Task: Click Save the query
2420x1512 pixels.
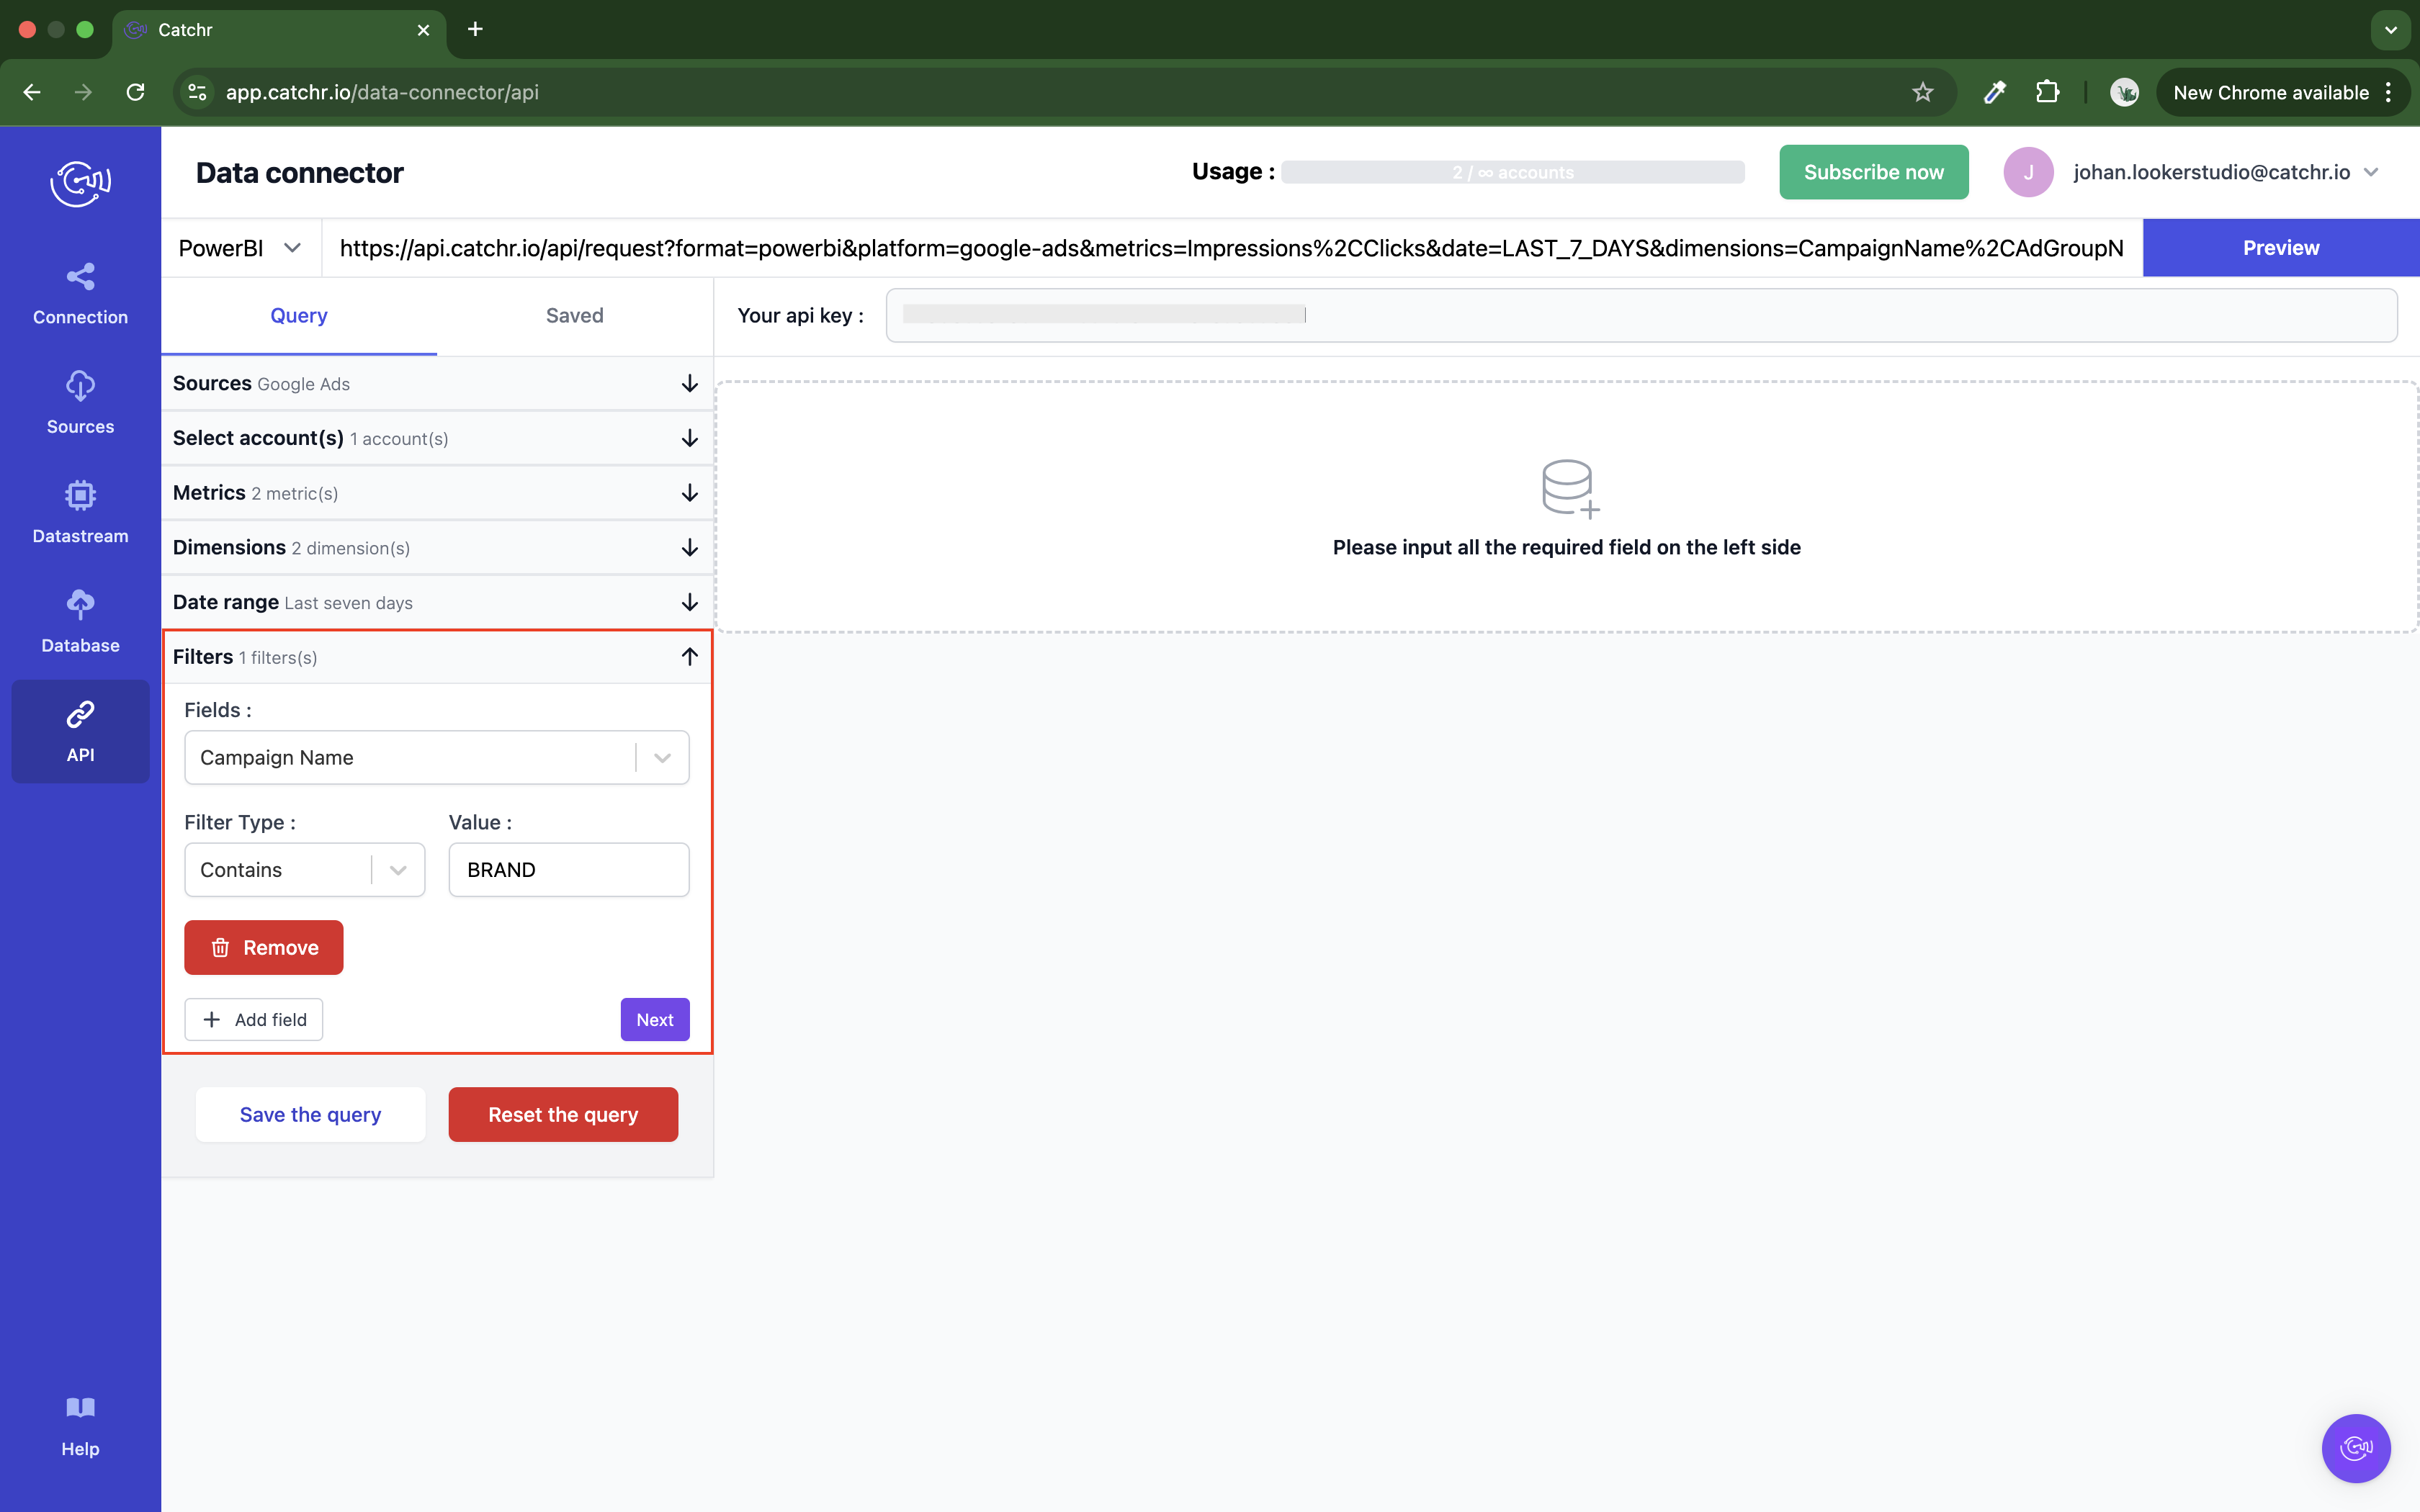Action: 310,1114
